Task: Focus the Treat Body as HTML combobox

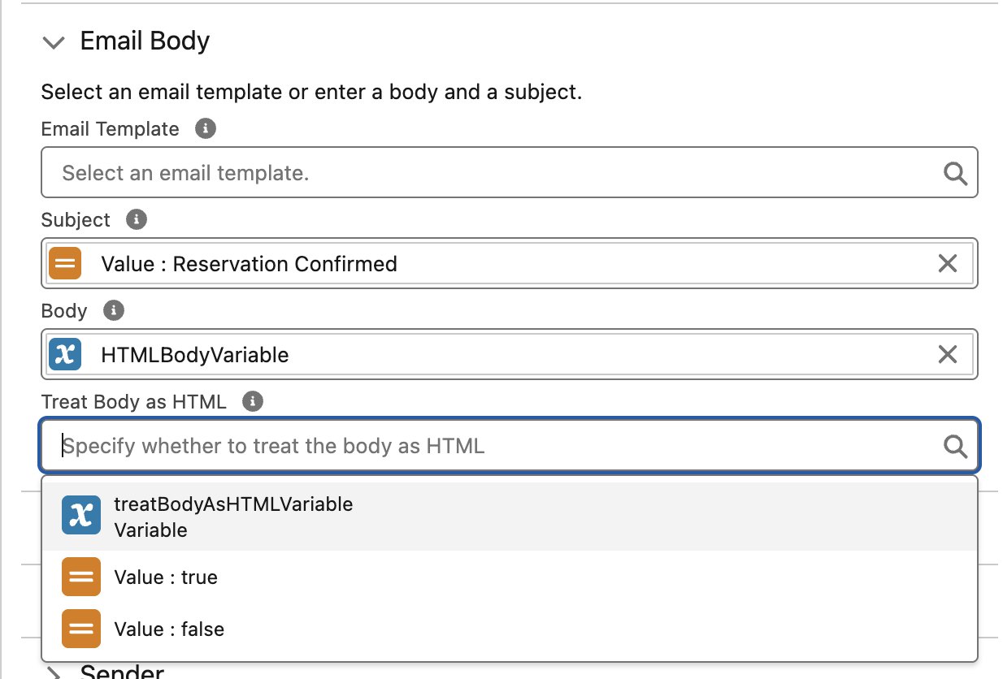Action: [488, 445]
